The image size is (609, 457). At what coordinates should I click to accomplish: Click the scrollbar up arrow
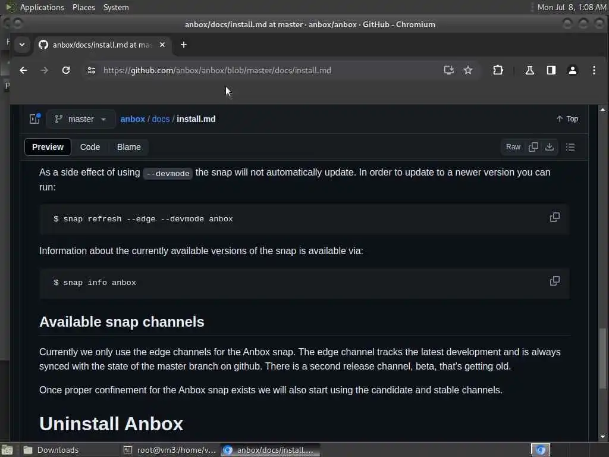tap(602, 110)
